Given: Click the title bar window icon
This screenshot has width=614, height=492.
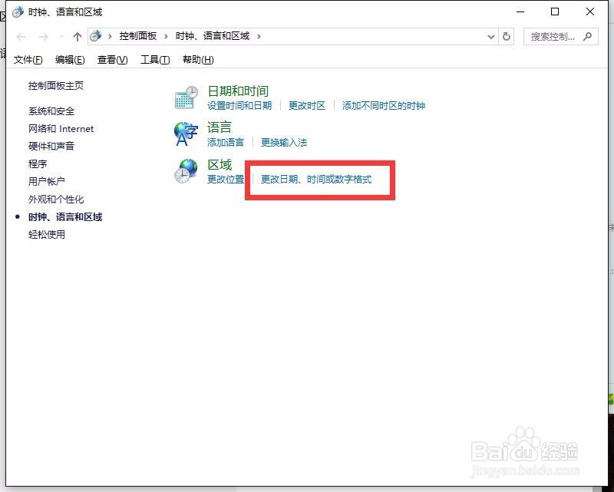Looking at the screenshot, I should (x=18, y=12).
